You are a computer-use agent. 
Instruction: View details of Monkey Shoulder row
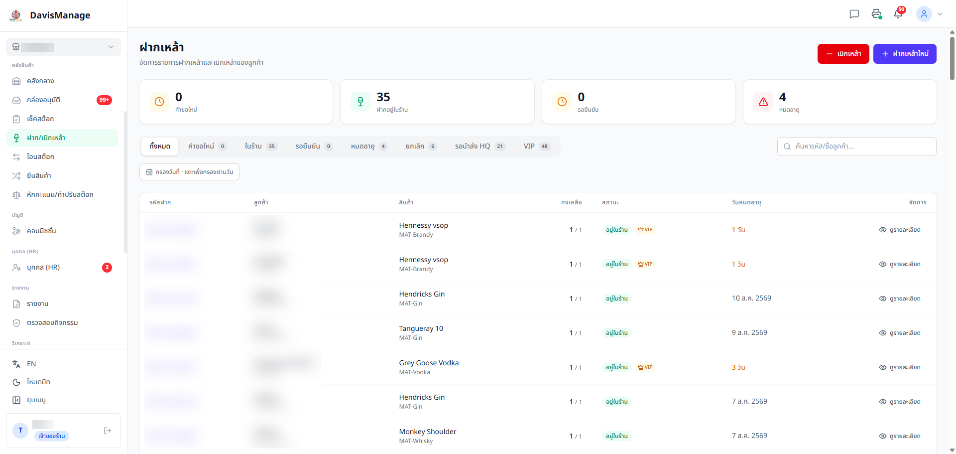[900, 436]
